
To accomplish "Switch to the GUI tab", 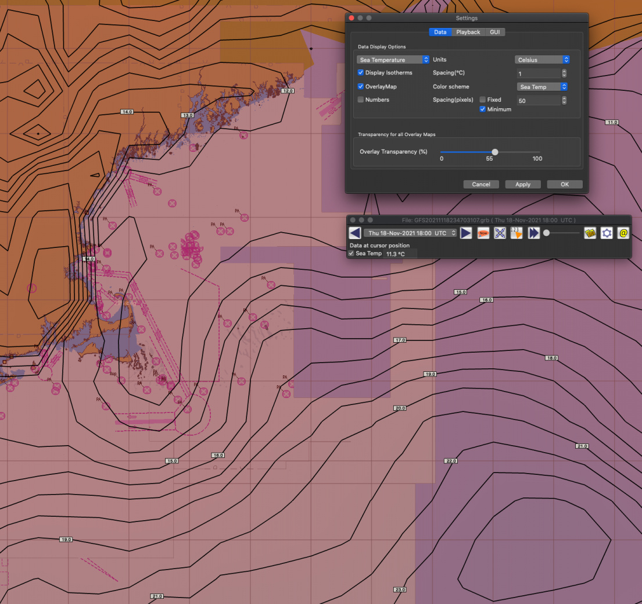I will tap(494, 32).
